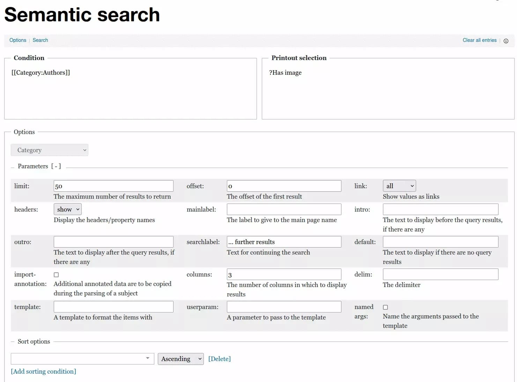The width and height of the screenshot is (517, 382).
Task: Collapse the Sort options section
Action: pyautogui.click(x=13, y=341)
